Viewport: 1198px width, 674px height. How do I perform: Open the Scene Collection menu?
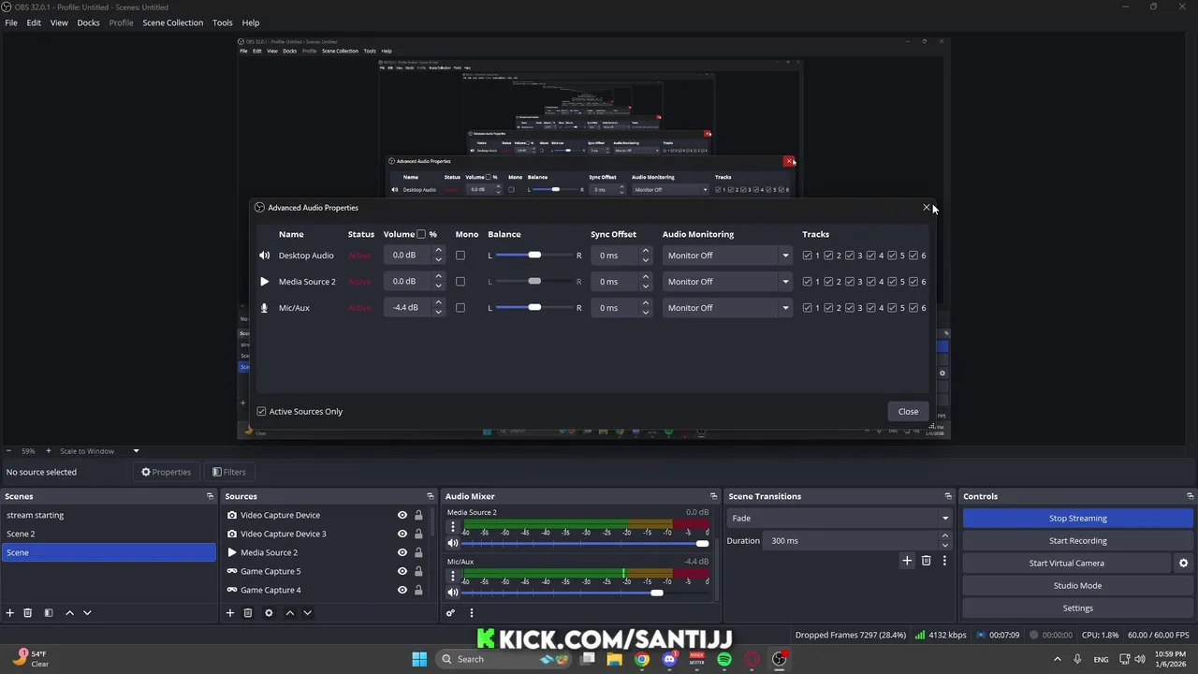pos(172,22)
